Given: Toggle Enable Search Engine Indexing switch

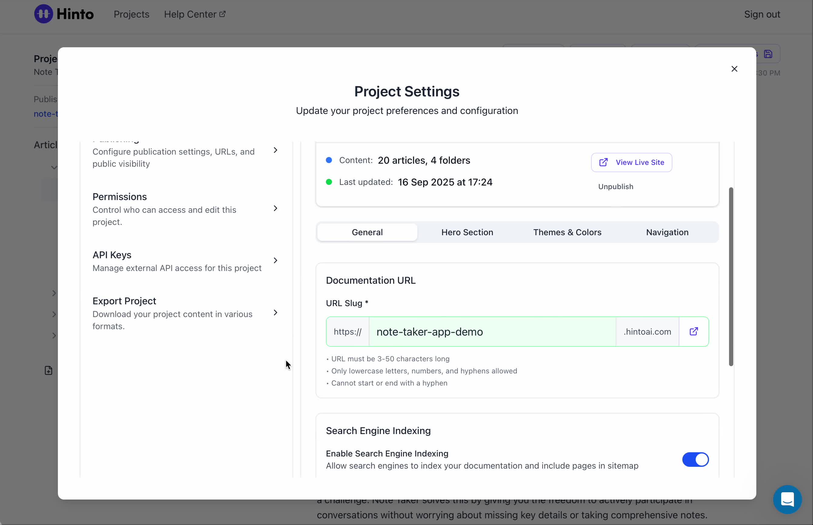Looking at the screenshot, I should pos(695,459).
